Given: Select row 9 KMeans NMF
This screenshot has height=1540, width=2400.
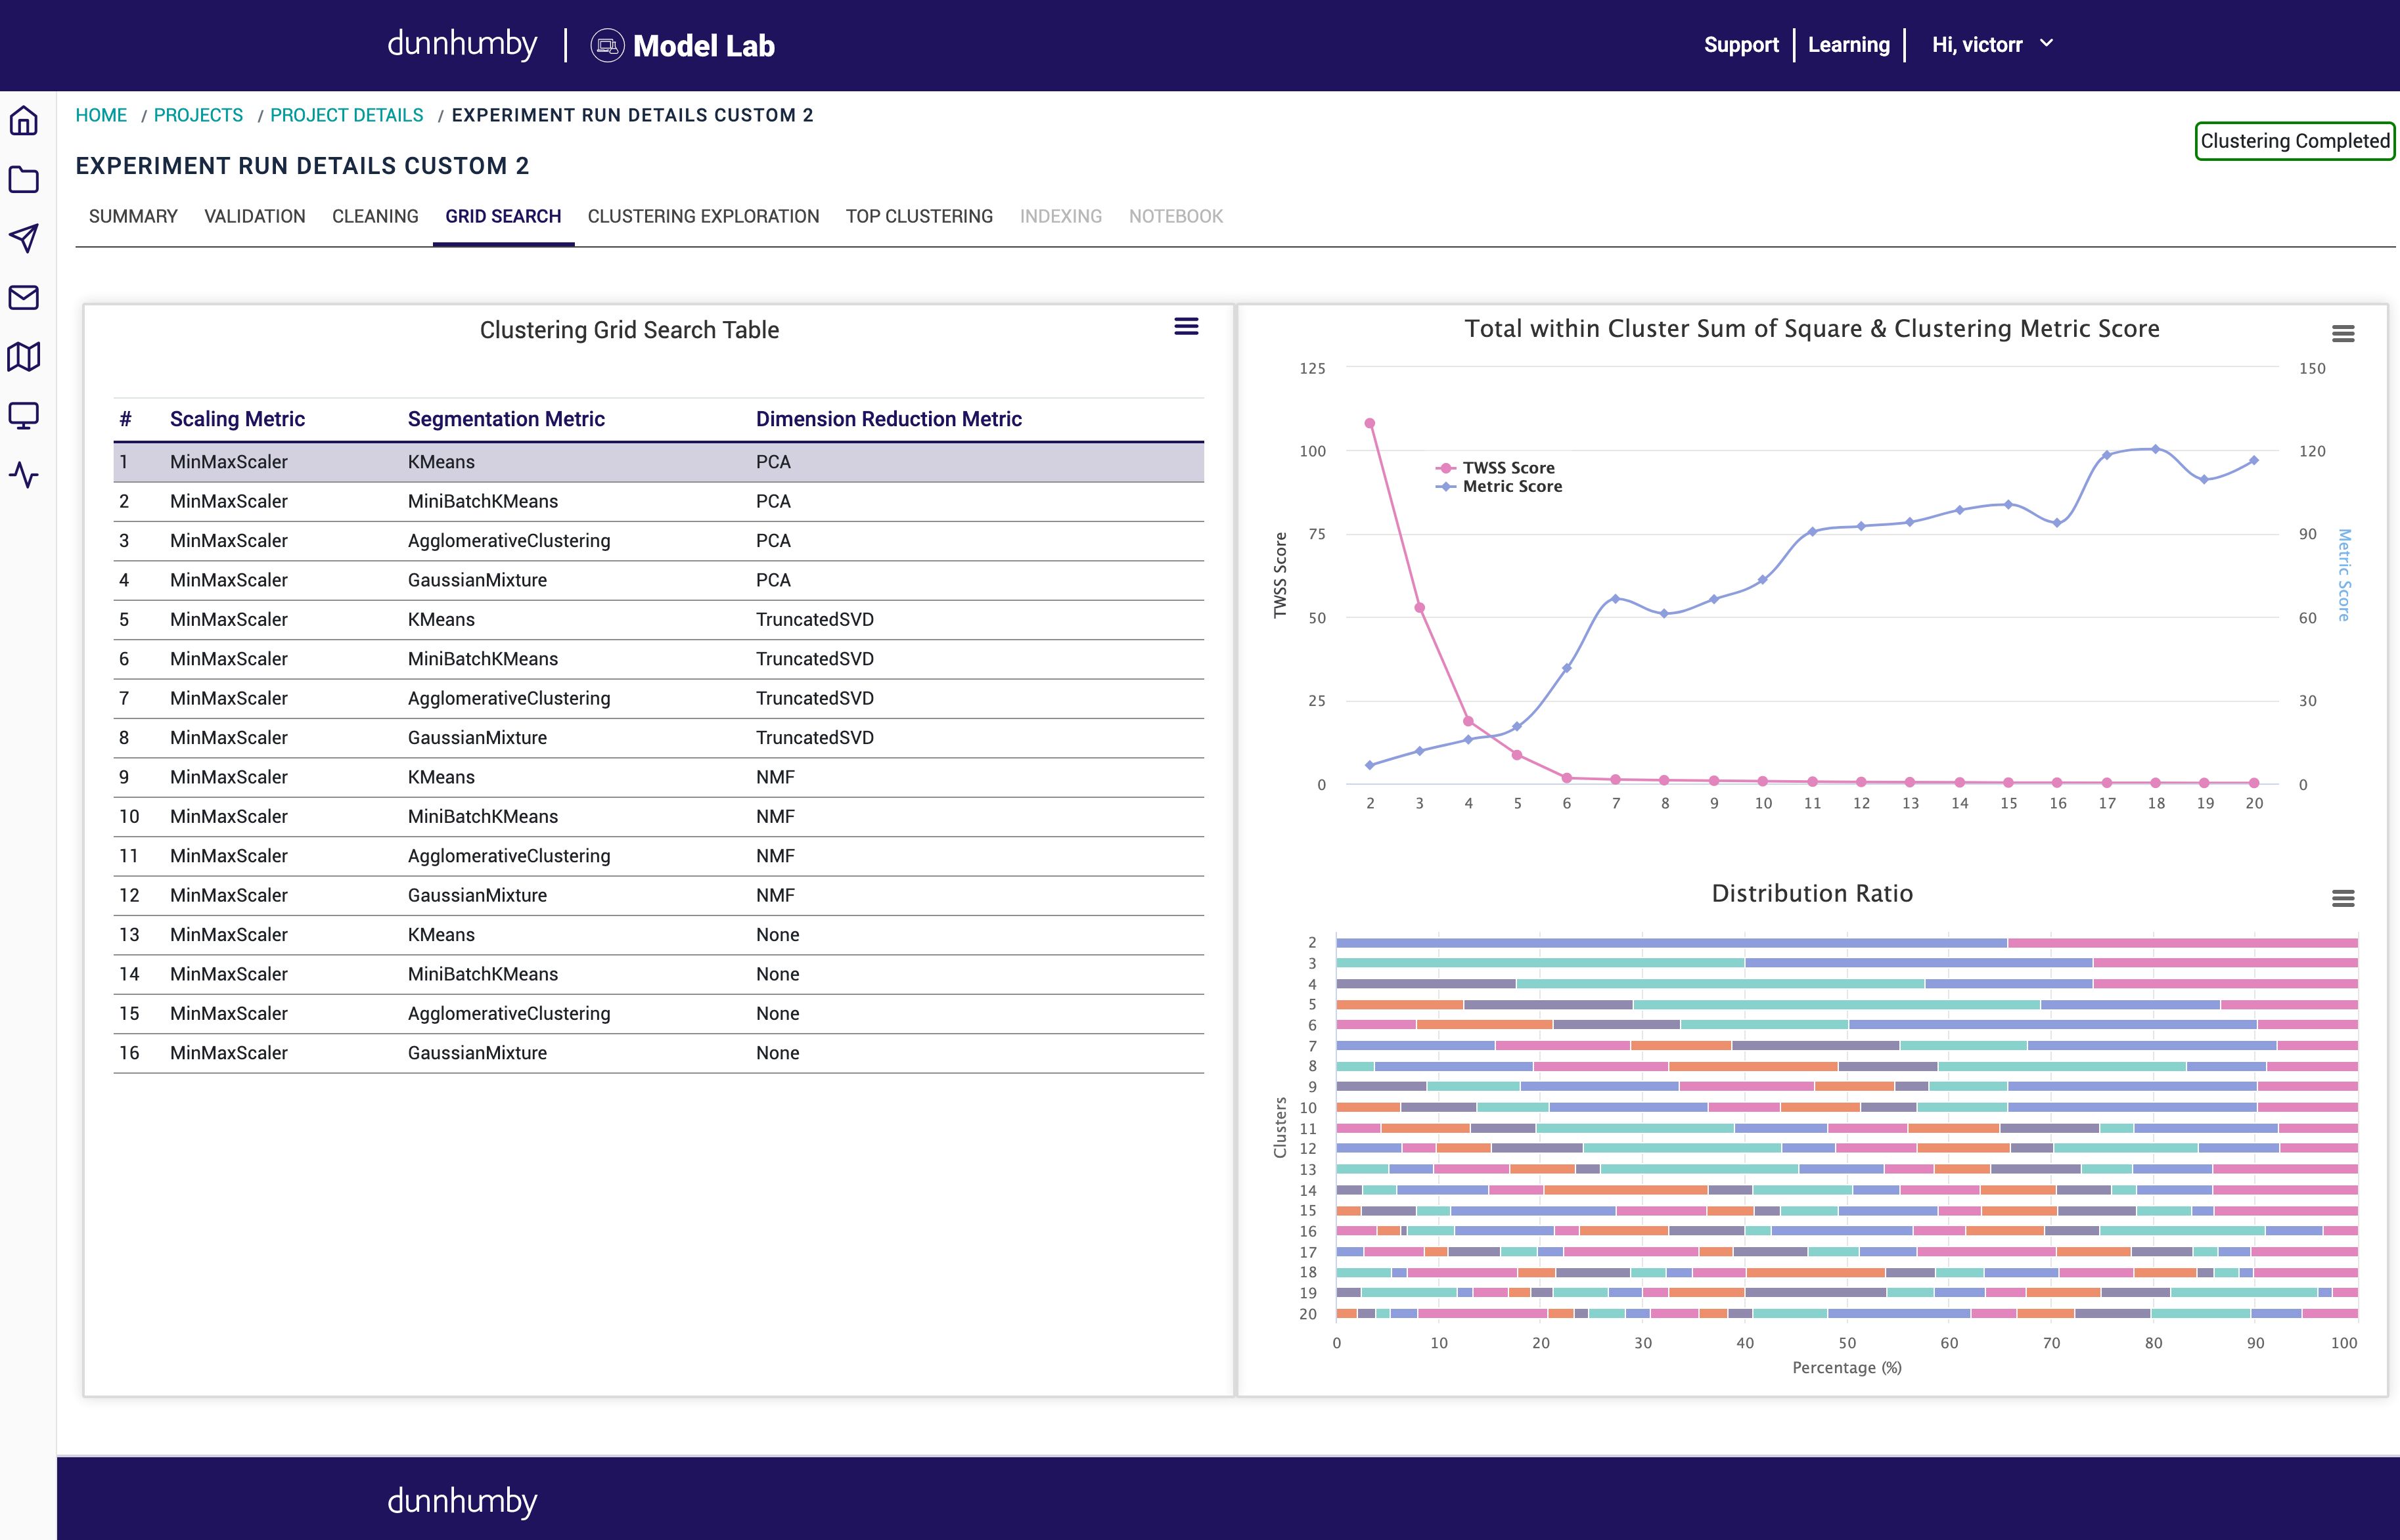Looking at the screenshot, I should [x=658, y=777].
